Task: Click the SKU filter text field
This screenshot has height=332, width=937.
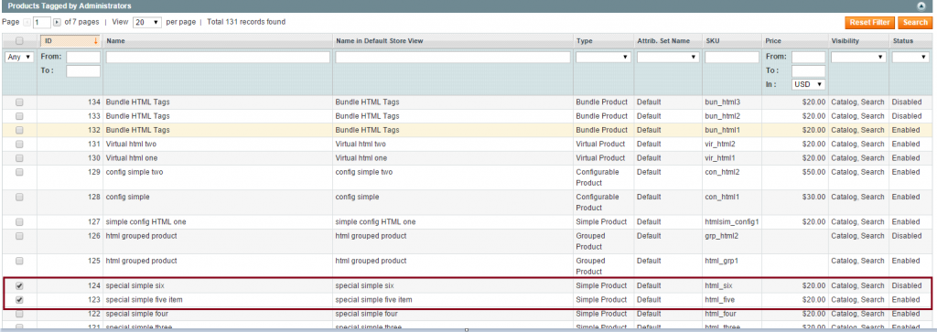Action: tap(731, 58)
